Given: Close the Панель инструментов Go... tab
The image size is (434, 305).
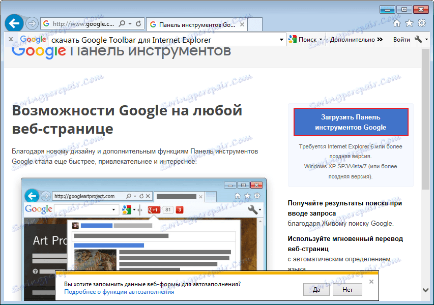Looking at the screenshot, I should pyautogui.click(x=242, y=24).
